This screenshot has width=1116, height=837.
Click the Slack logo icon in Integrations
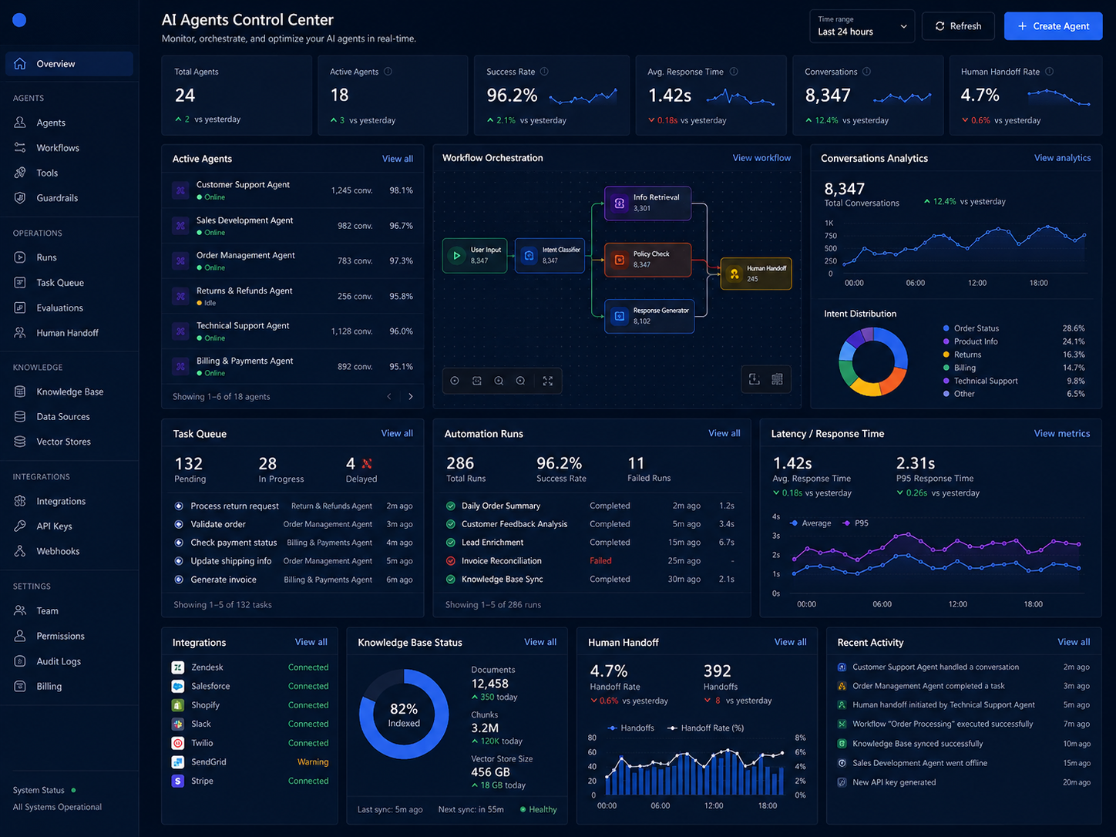[x=178, y=724]
